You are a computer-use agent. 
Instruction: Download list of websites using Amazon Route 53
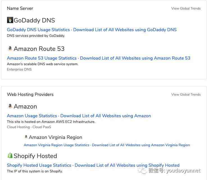pos(135,58)
